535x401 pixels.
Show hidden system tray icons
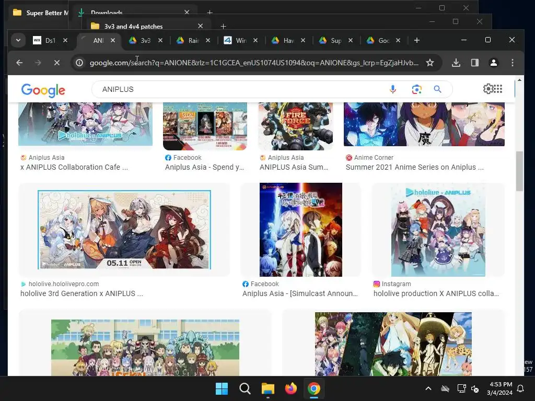[428, 388]
